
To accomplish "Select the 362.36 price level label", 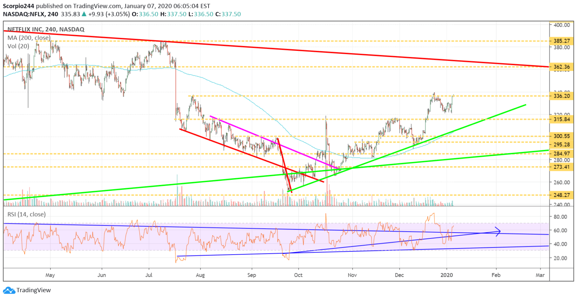I will click(x=561, y=67).
